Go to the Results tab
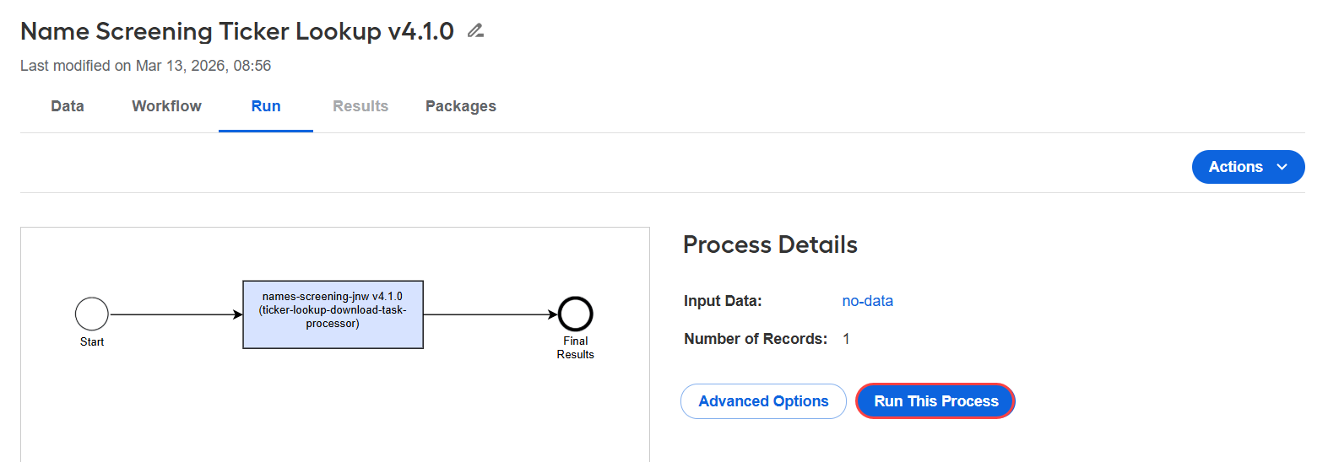The image size is (1328, 462). [x=360, y=106]
